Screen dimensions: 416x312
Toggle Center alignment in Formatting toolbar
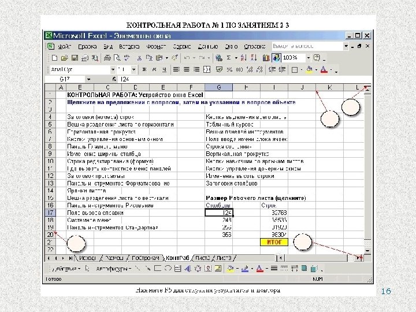(x=187, y=69)
